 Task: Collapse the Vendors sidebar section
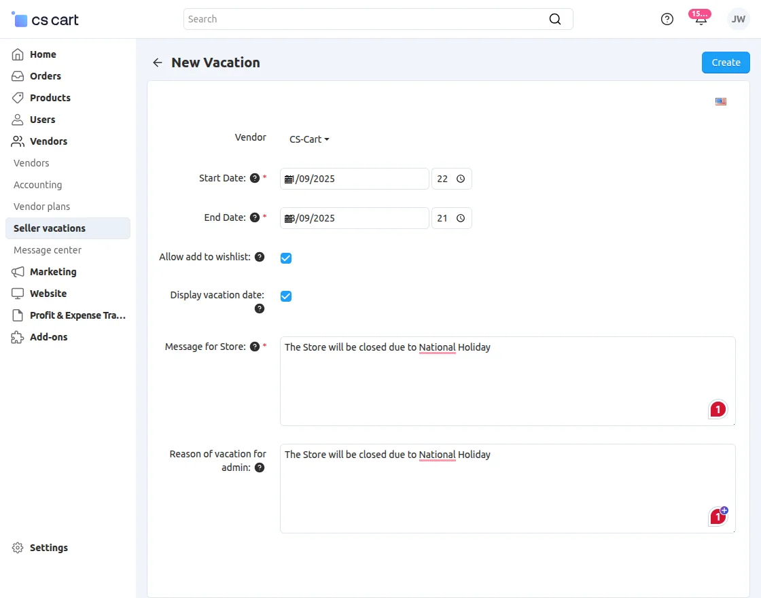(48, 141)
